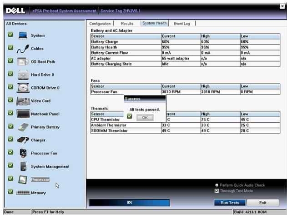The height and width of the screenshot is (215, 287).
Task: Click the System Management label
Action: [x=50, y=166]
